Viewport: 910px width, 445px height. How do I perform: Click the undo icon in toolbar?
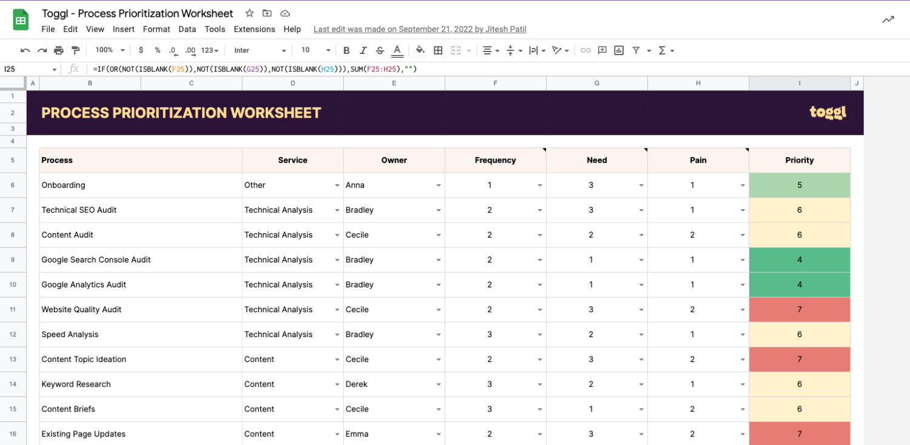(x=25, y=50)
